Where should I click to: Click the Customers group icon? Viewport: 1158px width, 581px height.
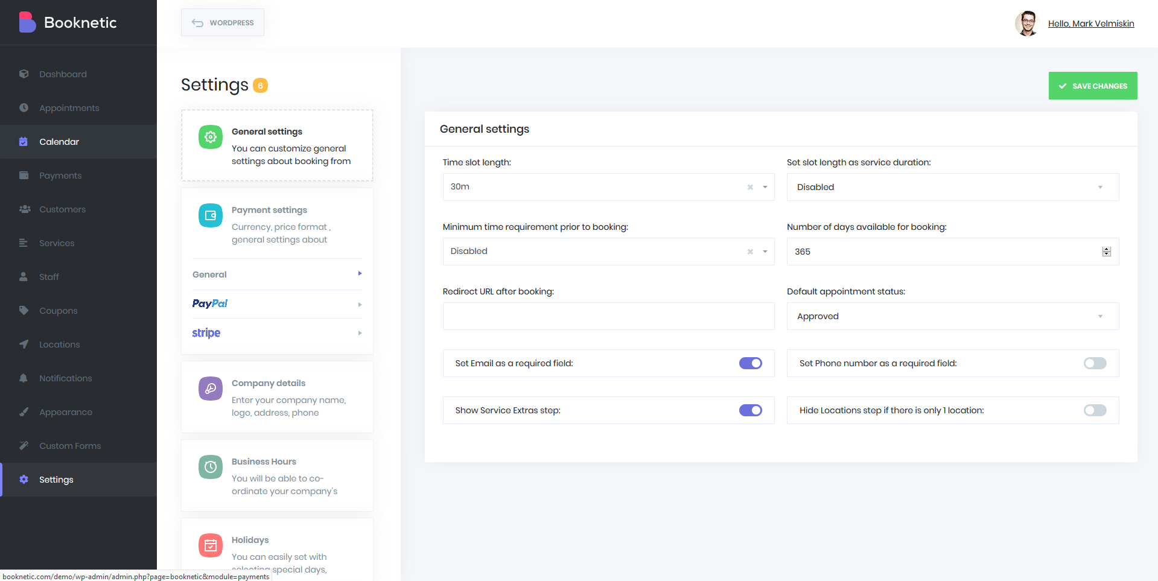click(24, 209)
